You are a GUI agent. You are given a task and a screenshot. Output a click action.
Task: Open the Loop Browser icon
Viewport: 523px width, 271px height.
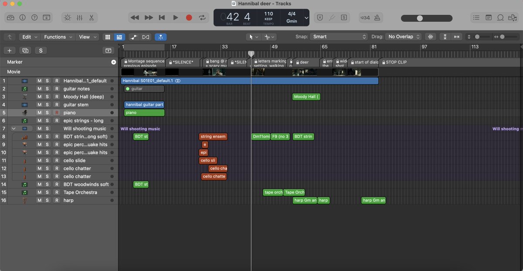[x=500, y=18]
